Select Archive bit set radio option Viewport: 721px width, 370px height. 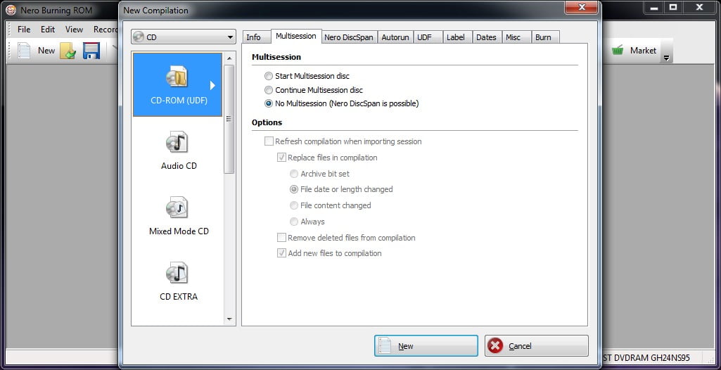pyautogui.click(x=294, y=174)
